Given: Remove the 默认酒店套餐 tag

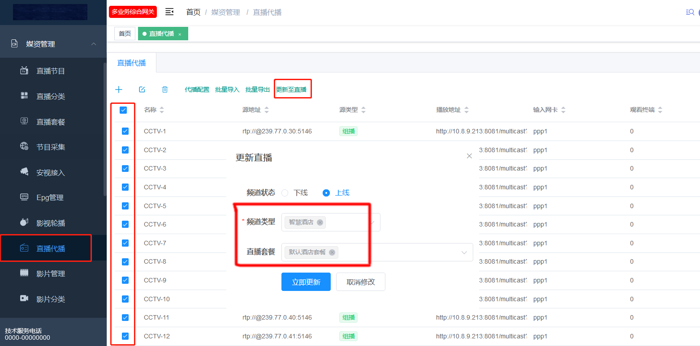Looking at the screenshot, I should tap(332, 252).
